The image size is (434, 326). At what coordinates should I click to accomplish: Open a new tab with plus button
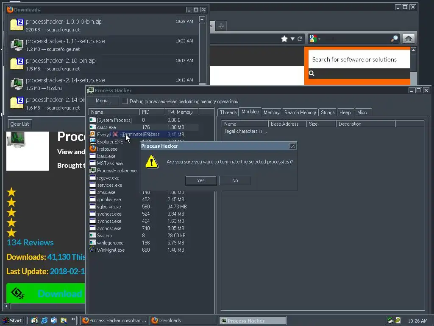(x=221, y=26)
